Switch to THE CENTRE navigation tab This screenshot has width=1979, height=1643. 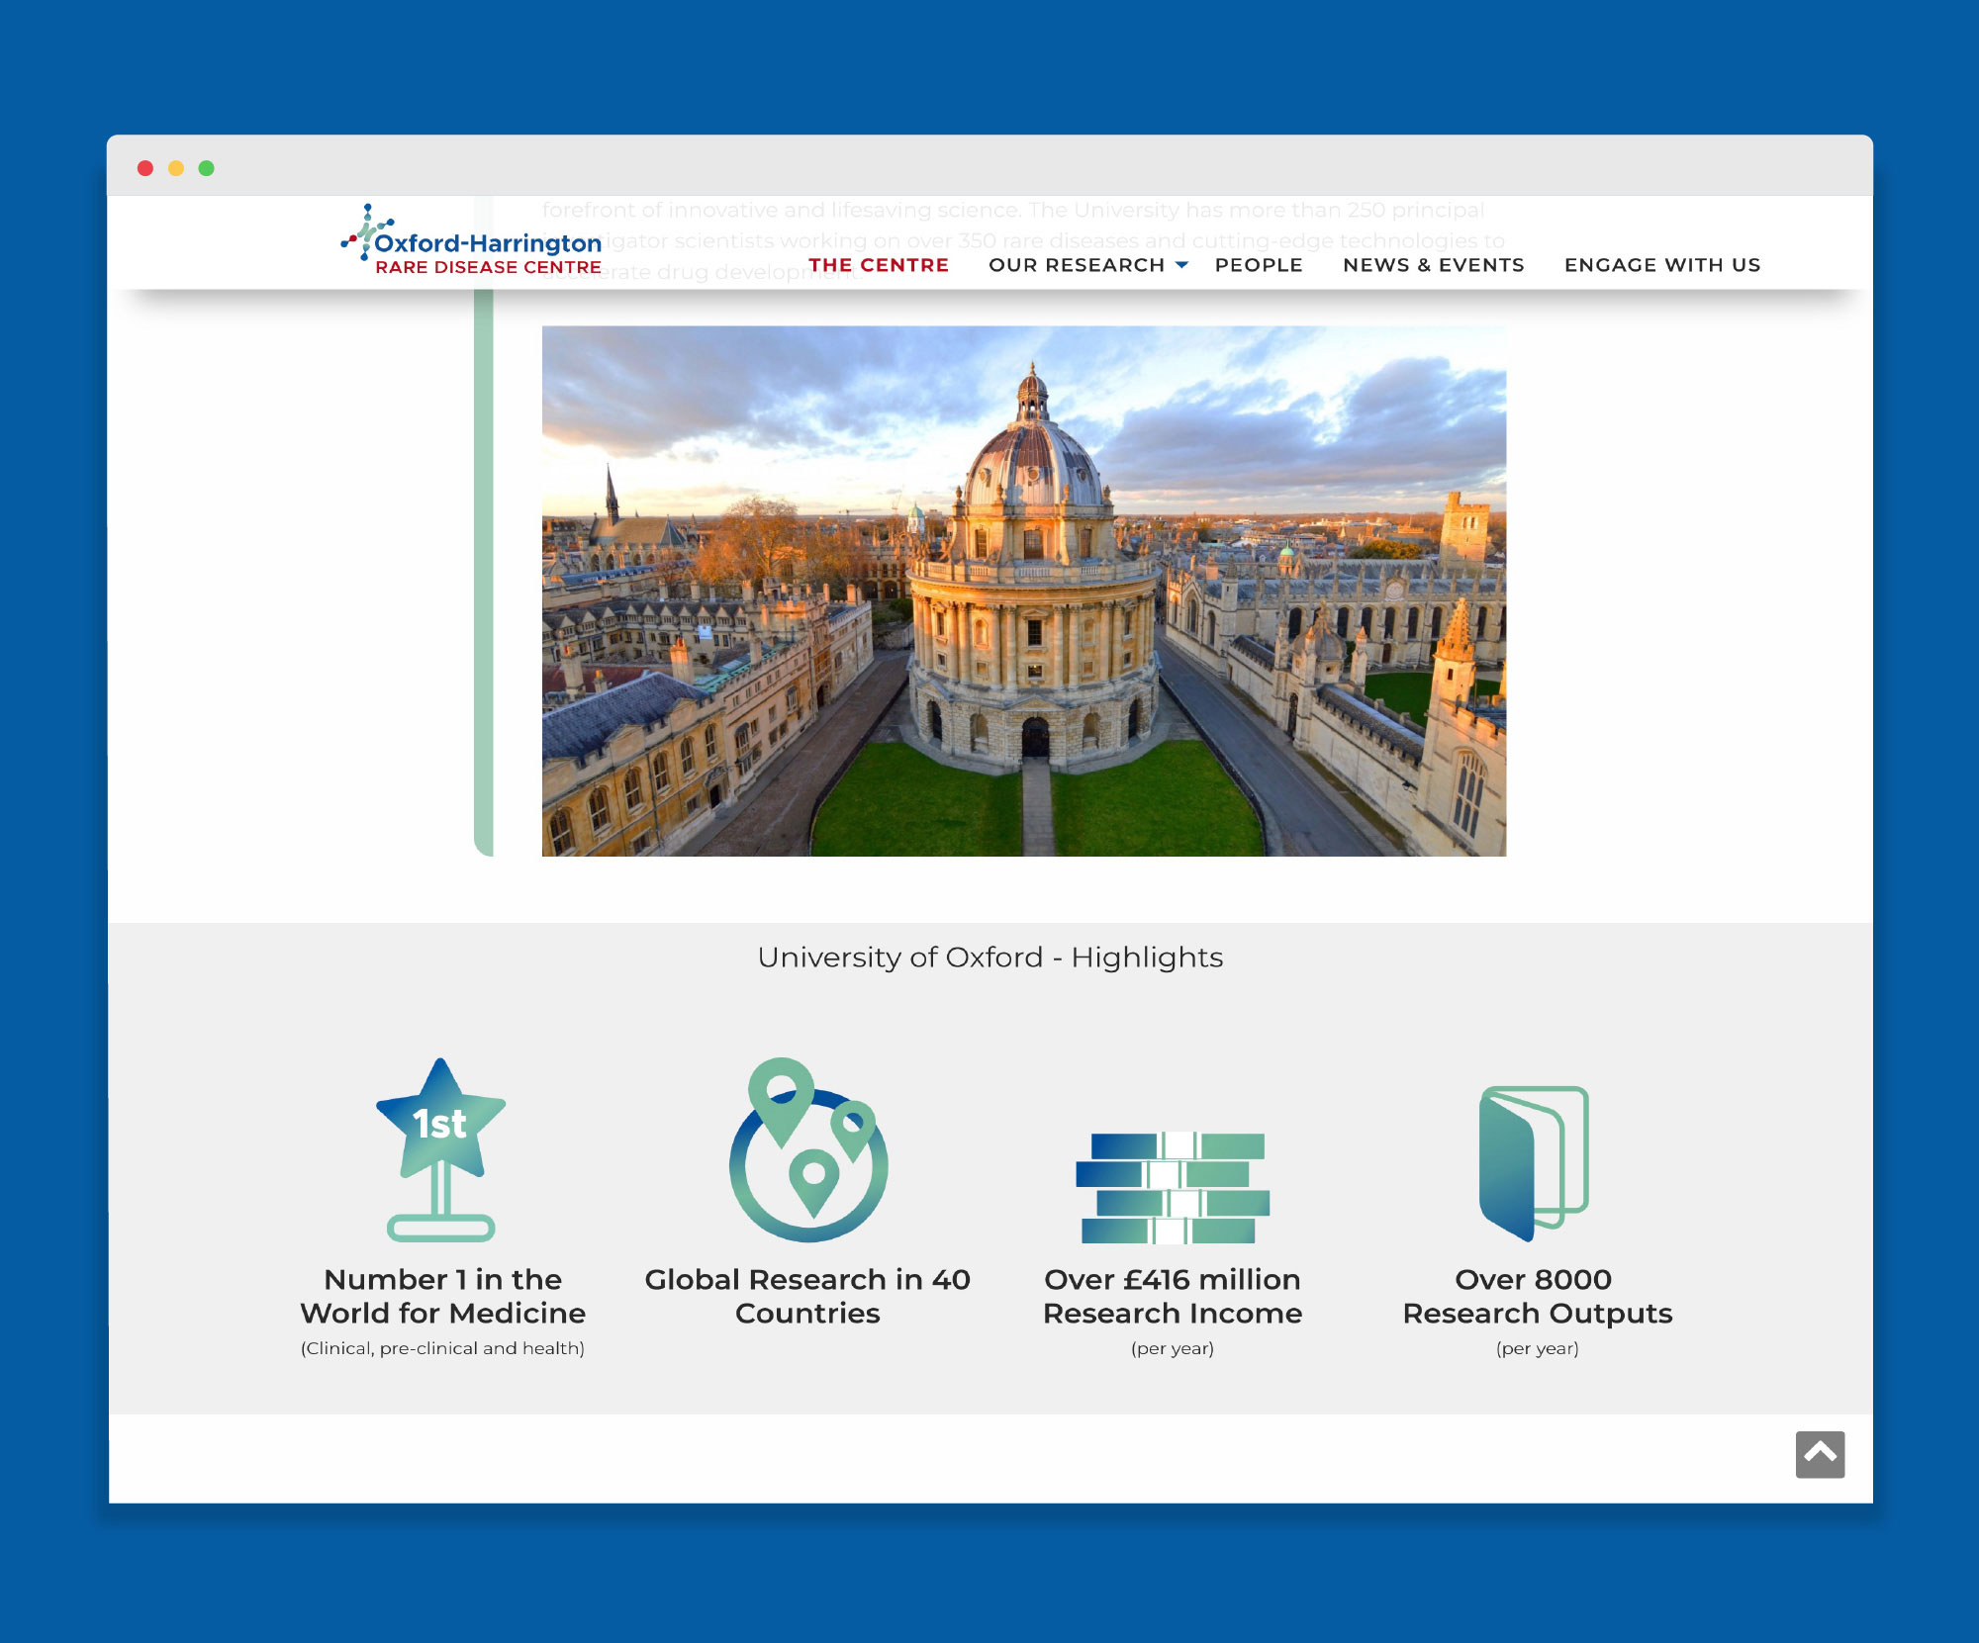click(879, 265)
